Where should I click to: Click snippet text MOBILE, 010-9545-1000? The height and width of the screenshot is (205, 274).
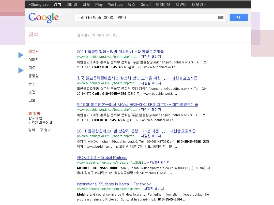pyautogui.click(x=97, y=168)
